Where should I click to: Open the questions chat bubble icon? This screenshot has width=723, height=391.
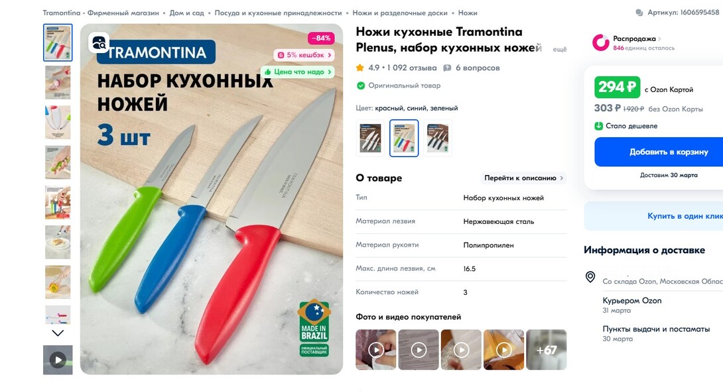447,68
